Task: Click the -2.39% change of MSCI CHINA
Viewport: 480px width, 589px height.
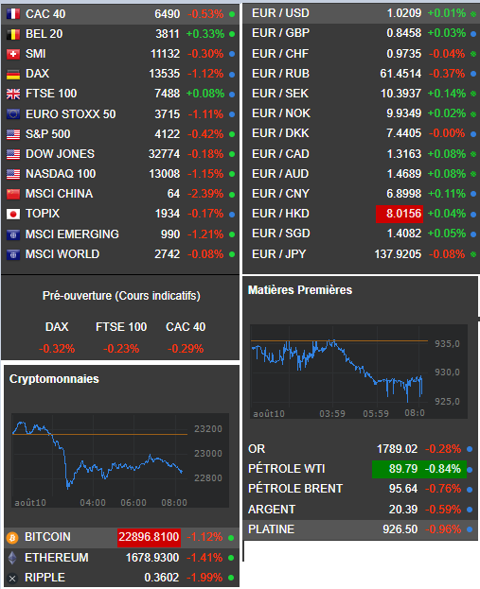Action: coord(205,194)
